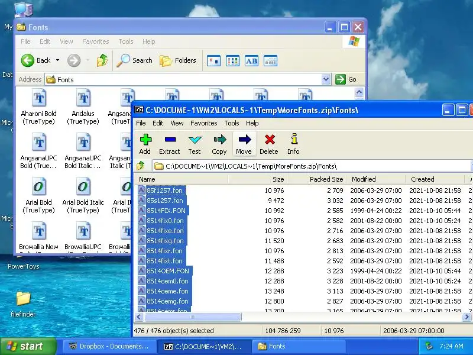Open the Help menu in 7-Zip
This screenshot has width=473, height=355.
pyautogui.click(x=252, y=123)
